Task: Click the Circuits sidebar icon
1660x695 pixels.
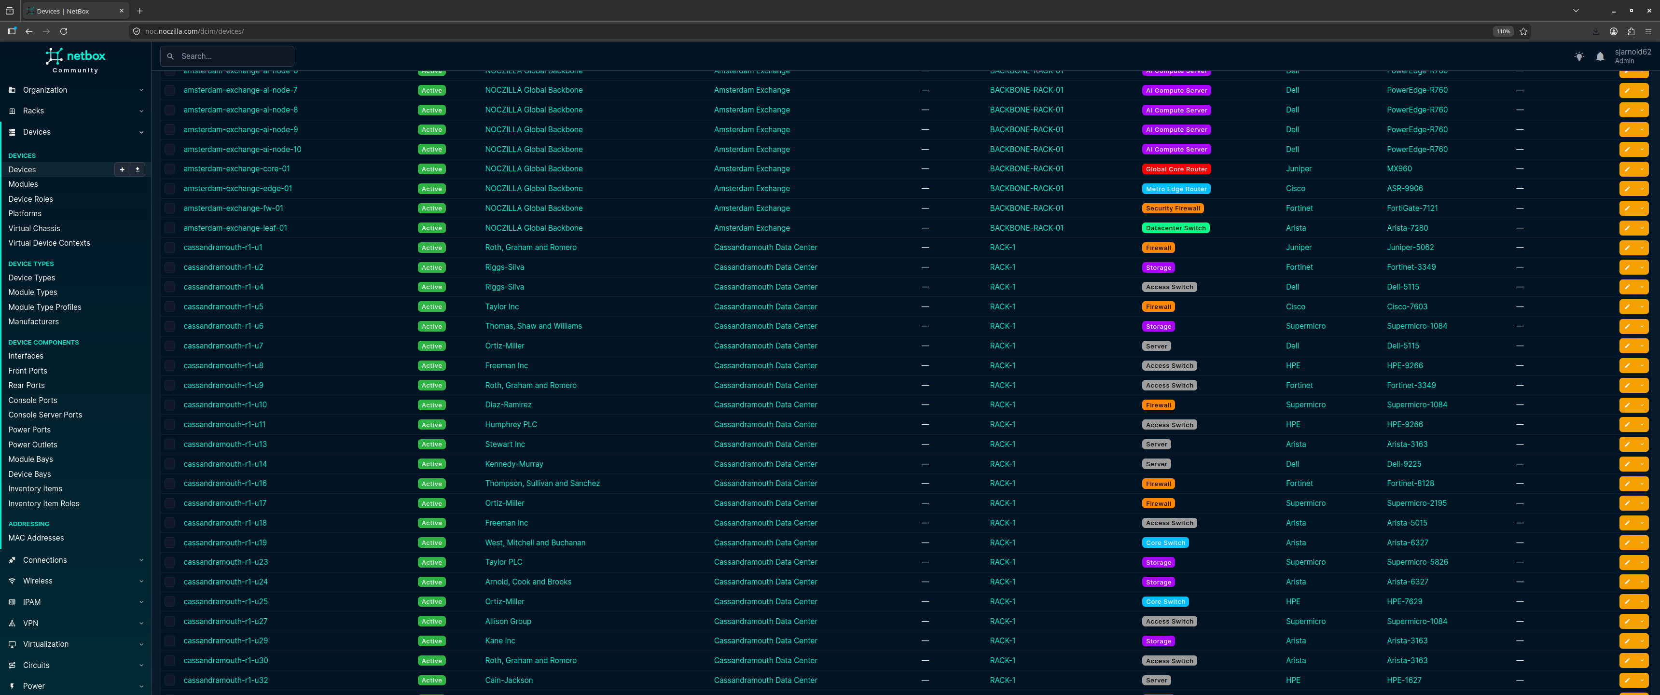Action: 12,666
